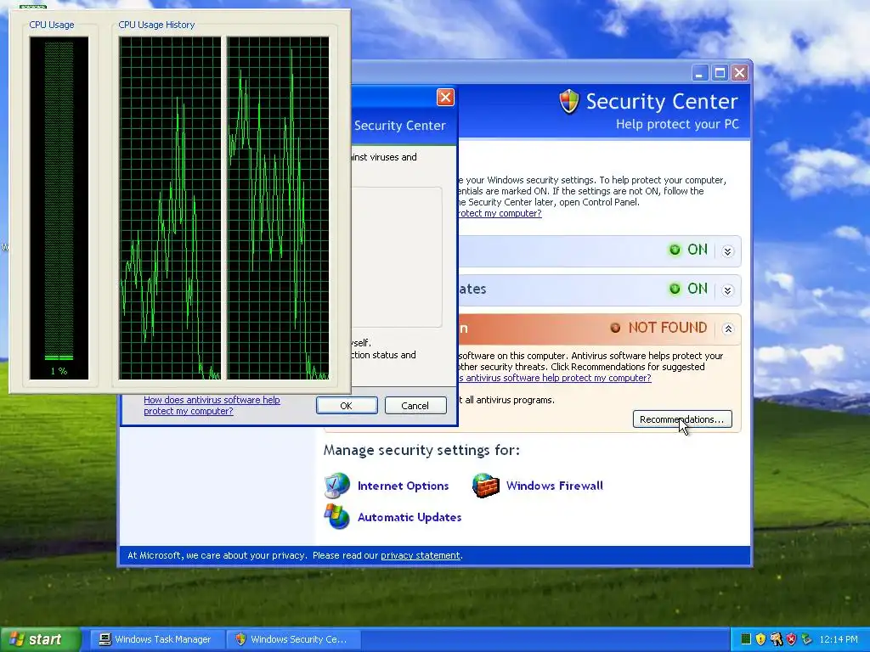This screenshot has width=870, height=652.
Task: Click the keys activation tray icon
Action: coord(777,639)
